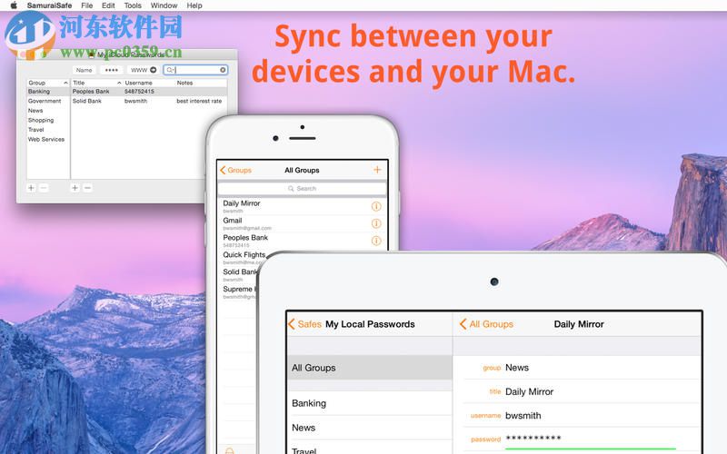Select News in iPad sidebar

pyautogui.click(x=370, y=428)
